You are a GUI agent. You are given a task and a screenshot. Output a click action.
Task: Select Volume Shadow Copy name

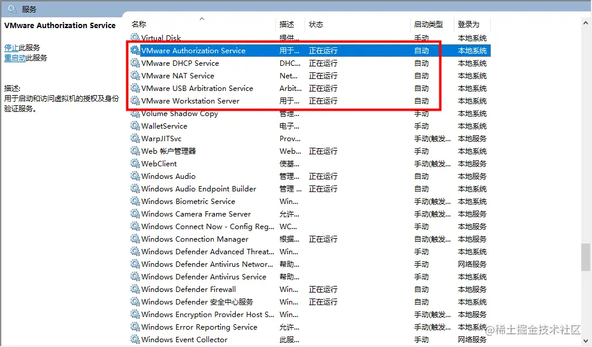coord(180,114)
